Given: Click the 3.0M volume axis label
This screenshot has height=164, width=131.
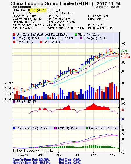Looking at the screenshot, I should (7, 83).
